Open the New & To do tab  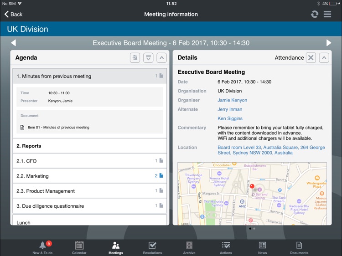(42, 248)
